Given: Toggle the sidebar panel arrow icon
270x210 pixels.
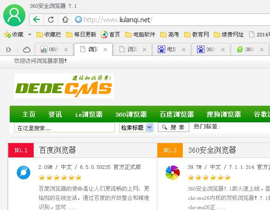Looking at the screenshot, I should point(8,50).
